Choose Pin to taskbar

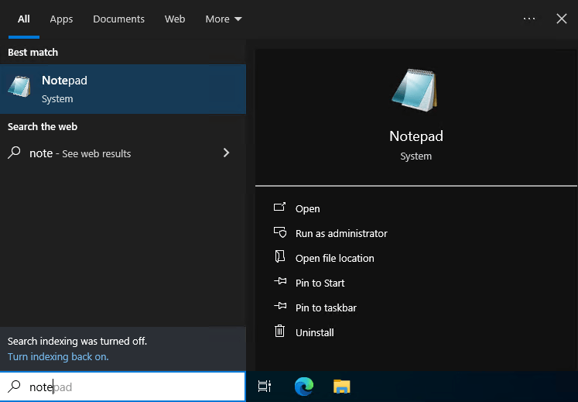[x=326, y=308]
